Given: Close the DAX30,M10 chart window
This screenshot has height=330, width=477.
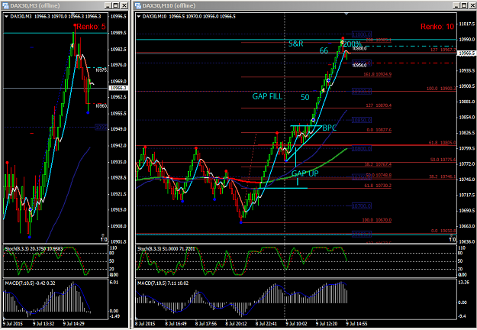Looking at the screenshot, I should pyautogui.click(x=472, y=5).
